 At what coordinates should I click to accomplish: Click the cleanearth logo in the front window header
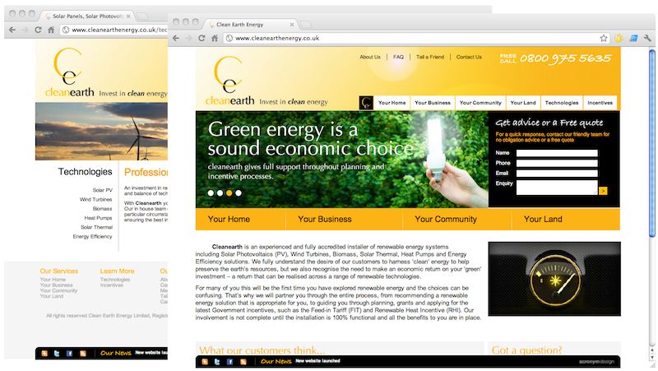tap(230, 81)
